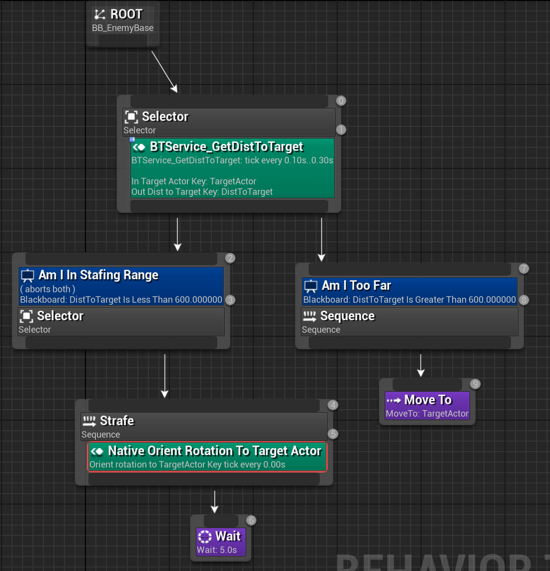Click the BTService_GetDistToTarget service icon
Screen dimensions: 550x571
[x=139, y=147]
